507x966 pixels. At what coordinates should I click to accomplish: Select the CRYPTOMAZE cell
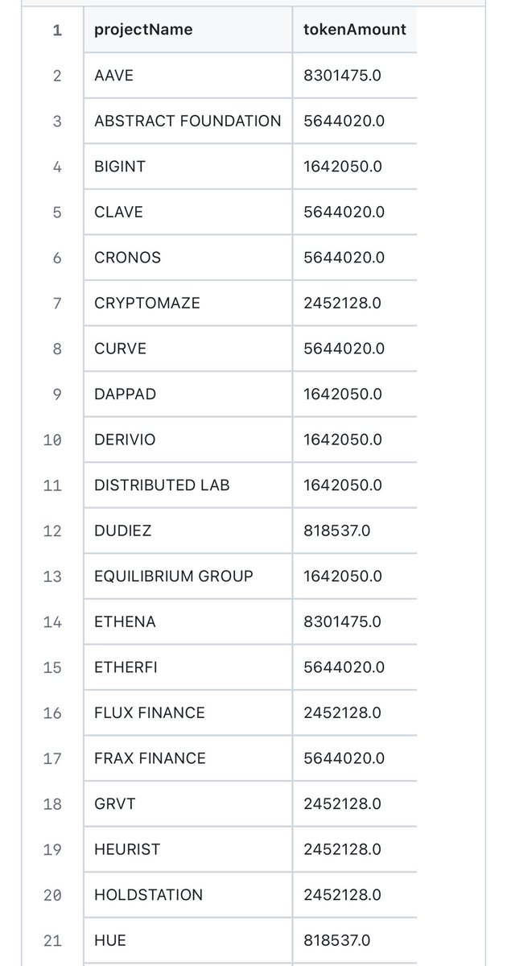coord(188,303)
